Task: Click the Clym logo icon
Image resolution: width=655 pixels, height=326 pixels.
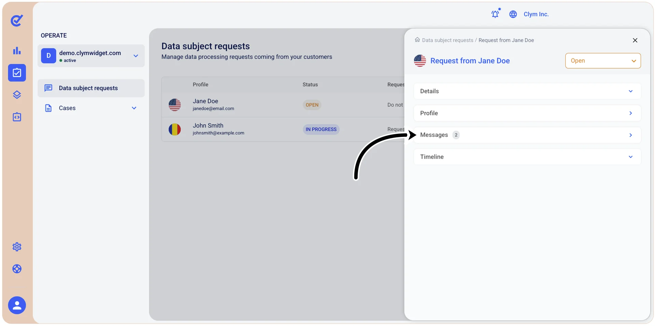Action: click(17, 20)
